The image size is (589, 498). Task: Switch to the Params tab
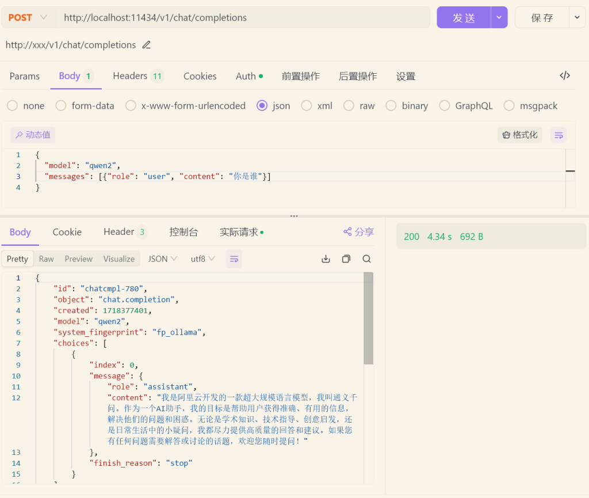[x=24, y=77]
